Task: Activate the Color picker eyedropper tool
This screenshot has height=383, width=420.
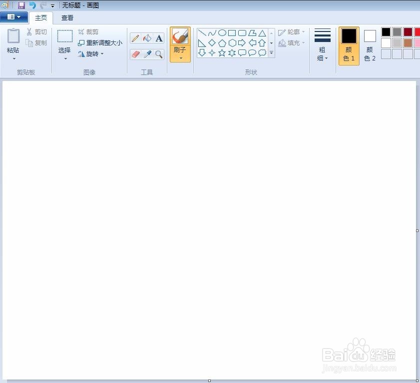Action: pyautogui.click(x=147, y=53)
